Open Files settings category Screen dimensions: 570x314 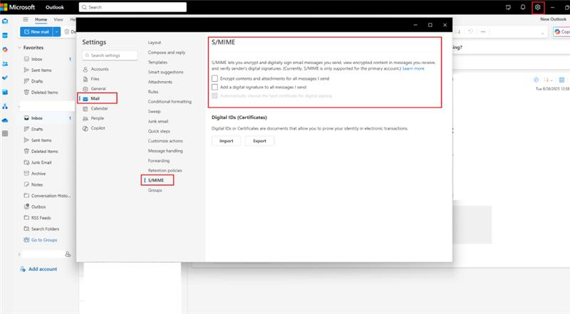point(91,79)
